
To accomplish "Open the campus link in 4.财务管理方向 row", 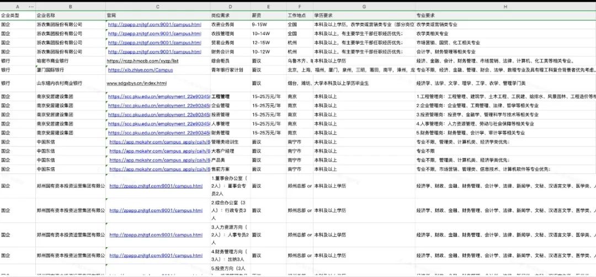I will point(156,256).
